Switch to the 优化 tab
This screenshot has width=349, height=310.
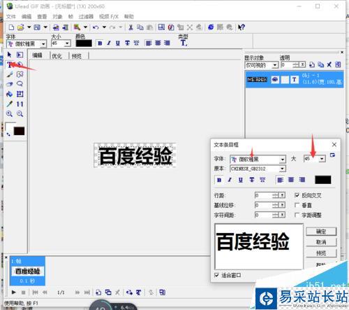[57, 56]
